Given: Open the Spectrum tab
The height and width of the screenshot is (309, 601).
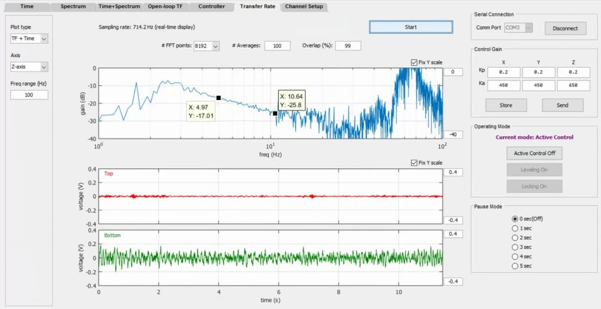Looking at the screenshot, I should 73,6.
